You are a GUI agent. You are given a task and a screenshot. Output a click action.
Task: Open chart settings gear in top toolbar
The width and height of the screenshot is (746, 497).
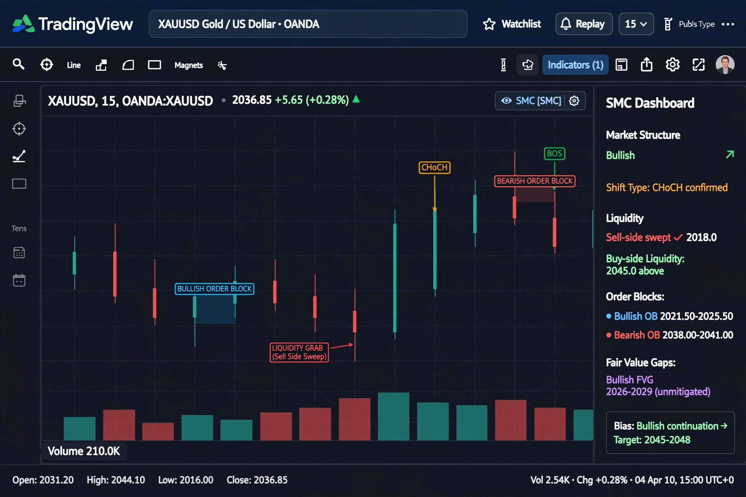[673, 64]
